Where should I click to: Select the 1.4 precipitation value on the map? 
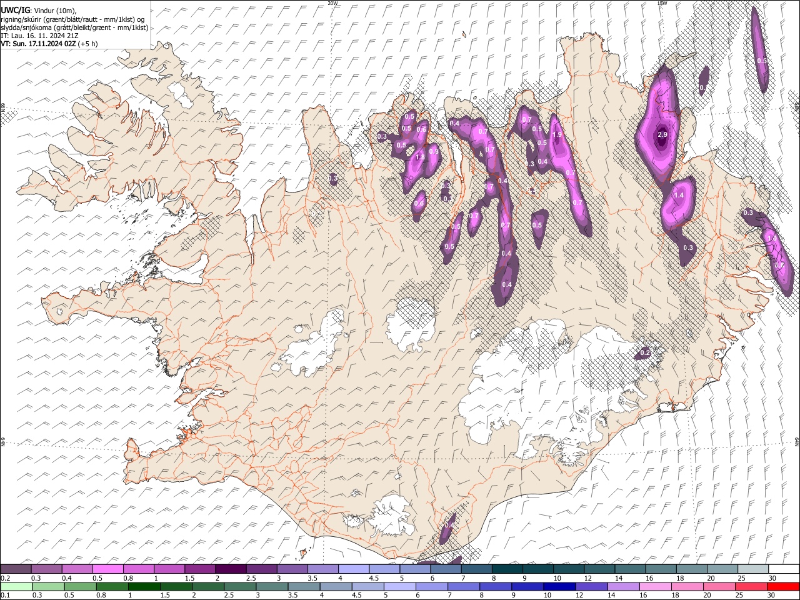pyautogui.click(x=679, y=196)
